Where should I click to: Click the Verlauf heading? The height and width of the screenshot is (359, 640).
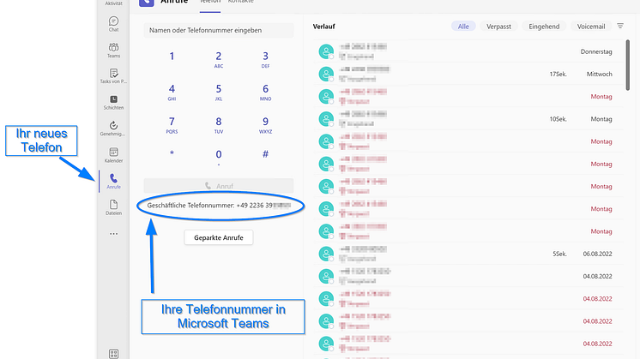pos(323,27)
